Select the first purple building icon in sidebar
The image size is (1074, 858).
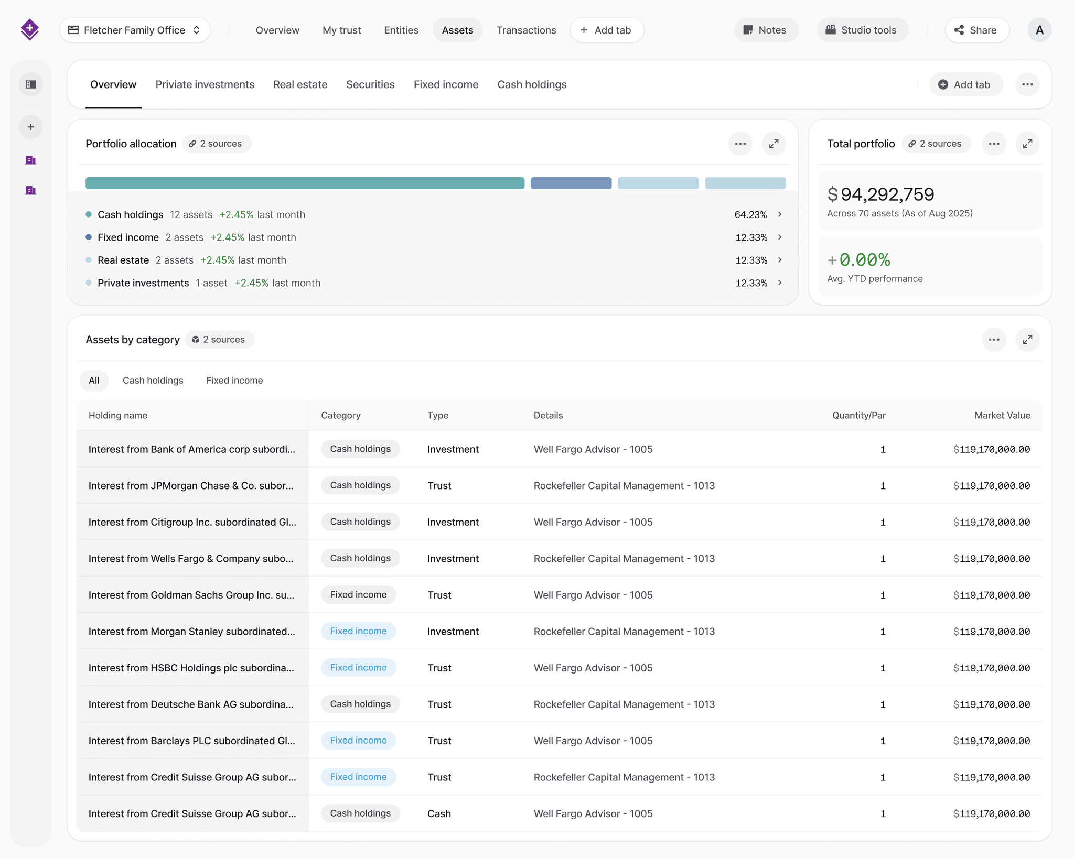pyautogui.click(x=30, y=160)
